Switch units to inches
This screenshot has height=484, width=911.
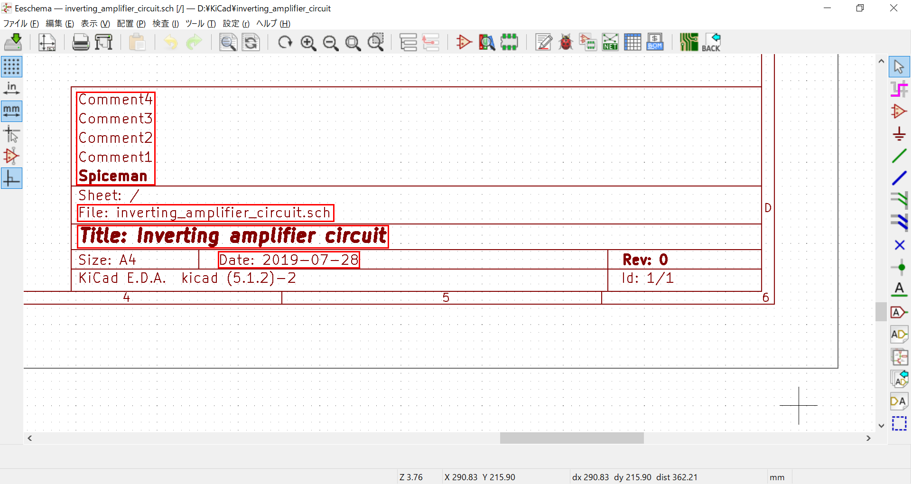click(11, 88)
